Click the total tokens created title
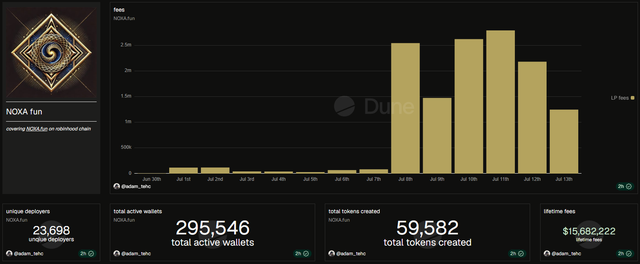The width and height of the screenshot is (640, 264). pos(354,211)
